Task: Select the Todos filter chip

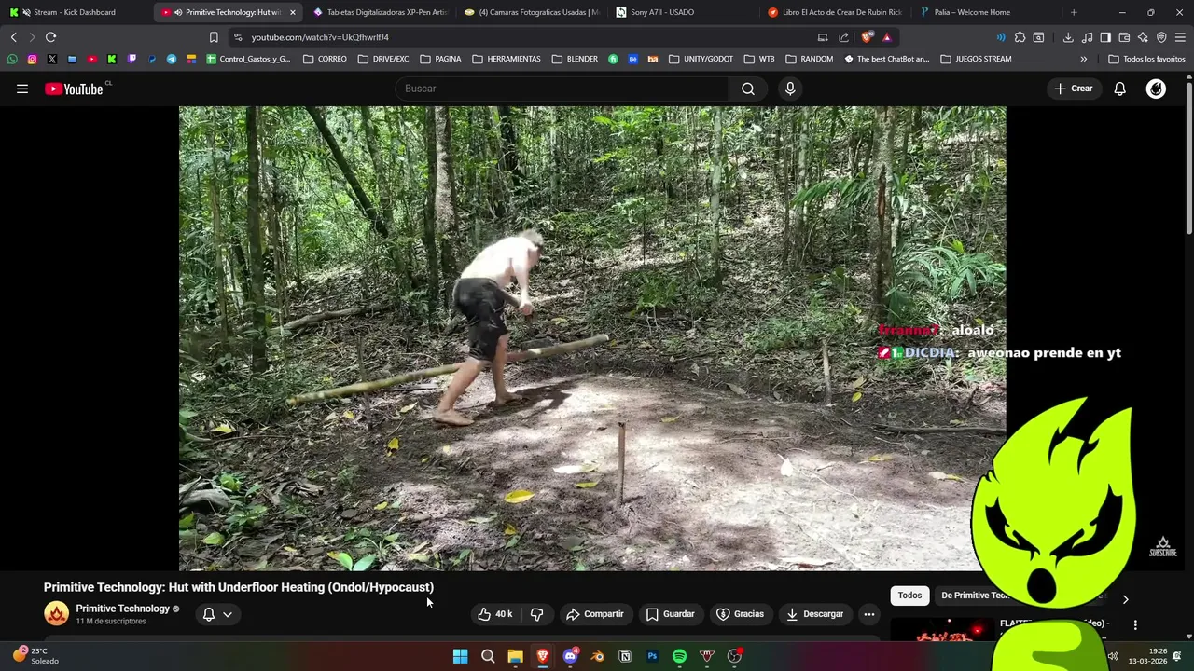Action: click(909, 596)
